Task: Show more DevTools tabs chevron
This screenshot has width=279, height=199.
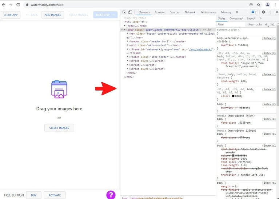Action: pyautogui.click(x=237, y=12)
